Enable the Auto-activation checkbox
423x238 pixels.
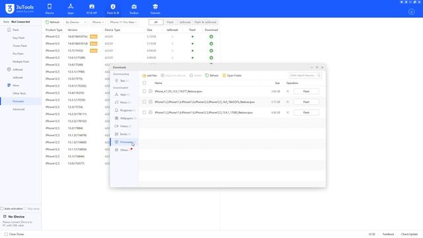coord(2,209)
